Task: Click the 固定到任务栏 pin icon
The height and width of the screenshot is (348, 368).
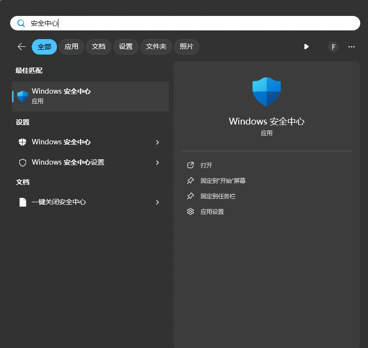Action: coord(191,196)
